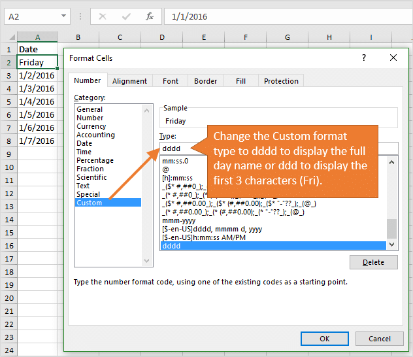The image size is (413, 357).
Task: Switch to the Alignment tab
Action: coord(129,81)
